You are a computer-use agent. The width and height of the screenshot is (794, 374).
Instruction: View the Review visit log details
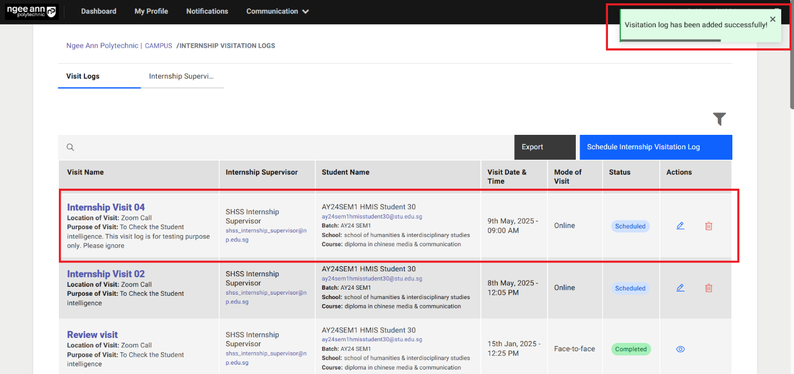[x=680, y=349]
